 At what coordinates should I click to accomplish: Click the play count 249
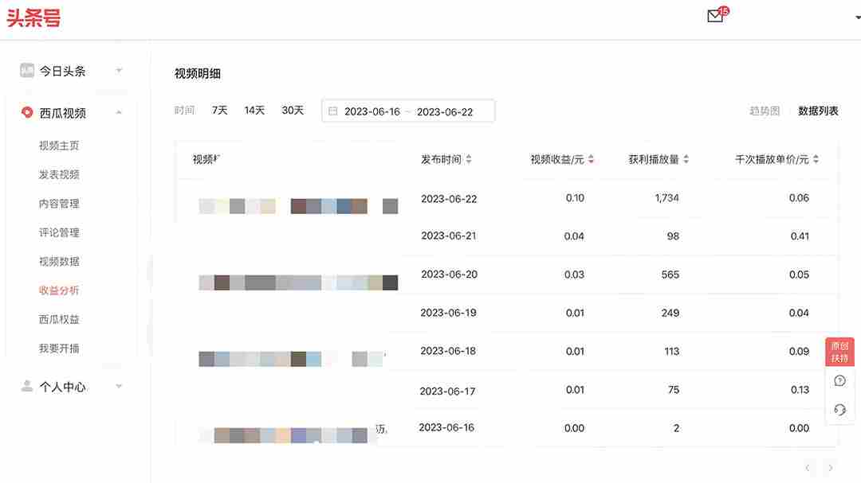click(670, 313)
